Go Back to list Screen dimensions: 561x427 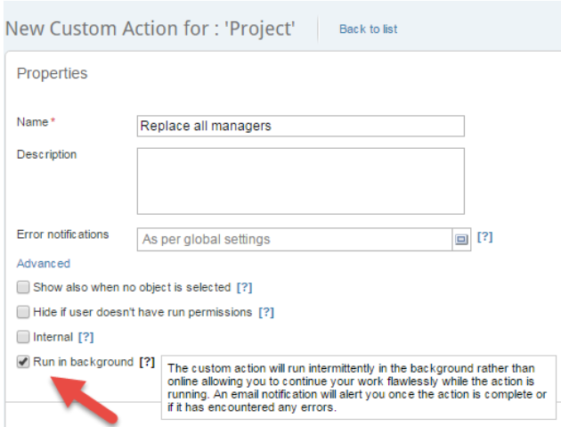368,29
